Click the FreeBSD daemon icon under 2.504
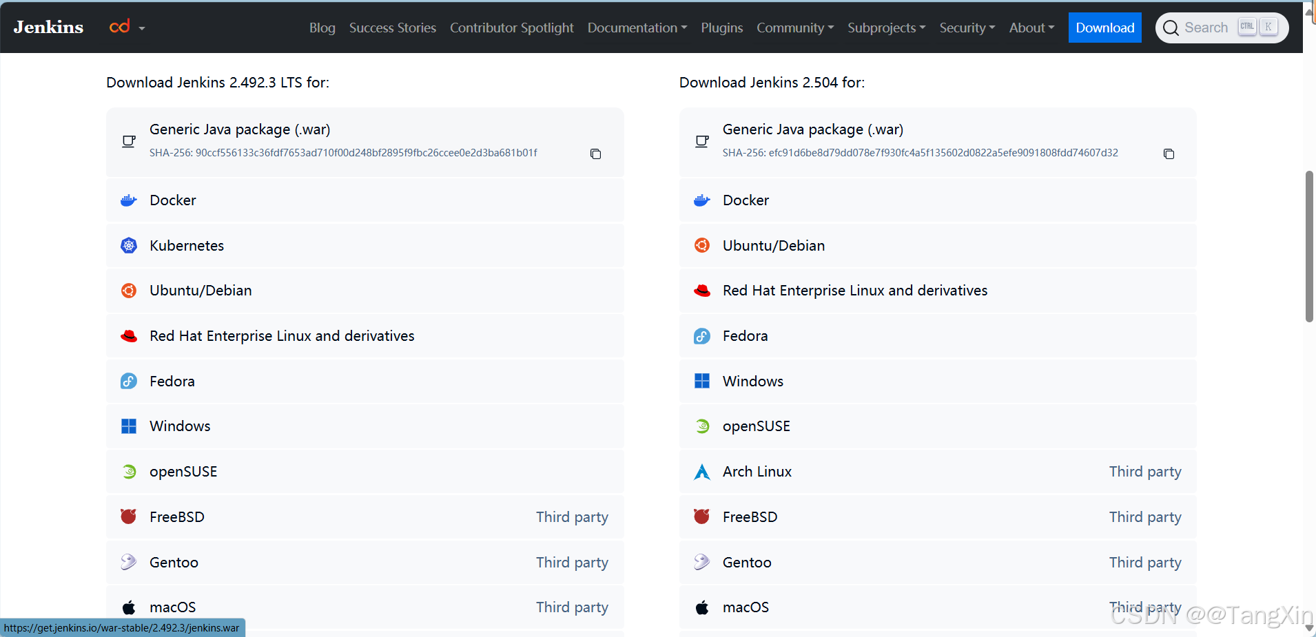1316x637 pixels. (702, 516)
